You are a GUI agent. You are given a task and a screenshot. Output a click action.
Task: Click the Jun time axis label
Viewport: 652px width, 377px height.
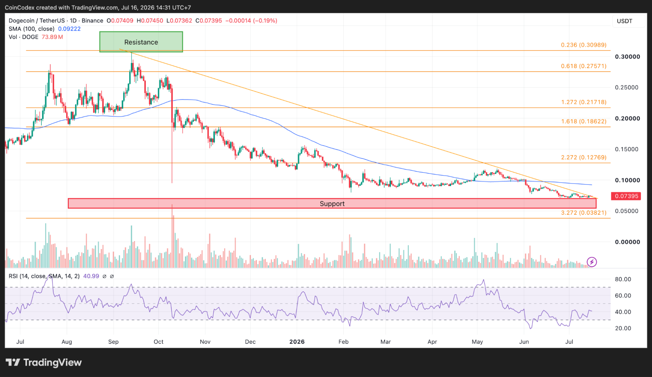point(524,342)
